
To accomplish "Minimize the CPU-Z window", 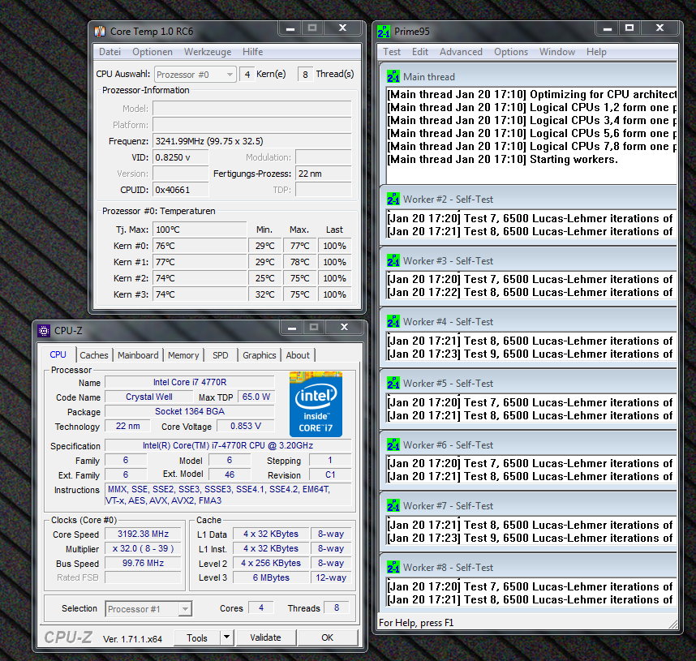I will coord(292,328).
